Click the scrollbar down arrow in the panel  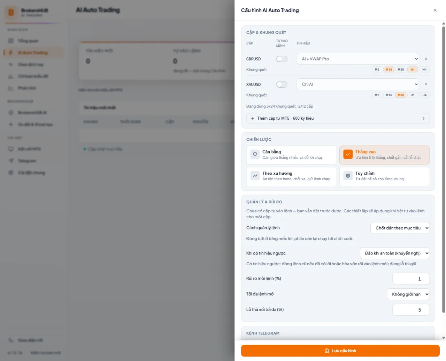click(x=444, y=338)
